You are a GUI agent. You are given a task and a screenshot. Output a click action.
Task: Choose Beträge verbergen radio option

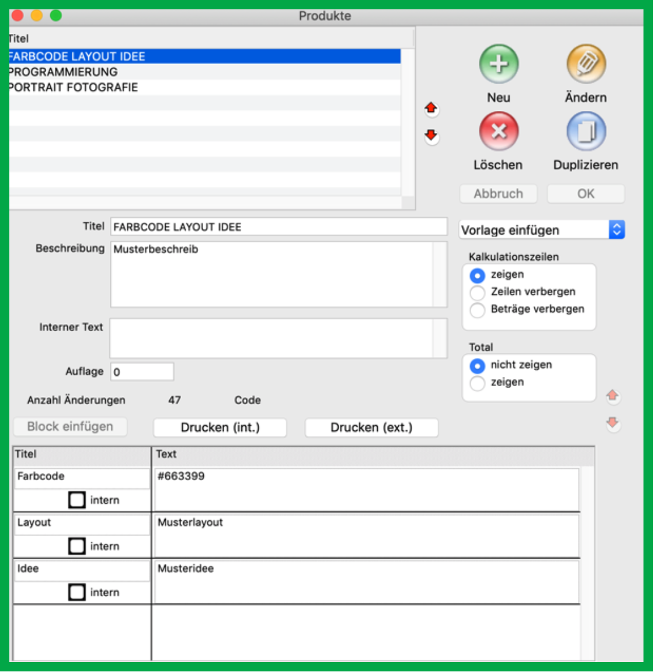(x=478, y=310)
